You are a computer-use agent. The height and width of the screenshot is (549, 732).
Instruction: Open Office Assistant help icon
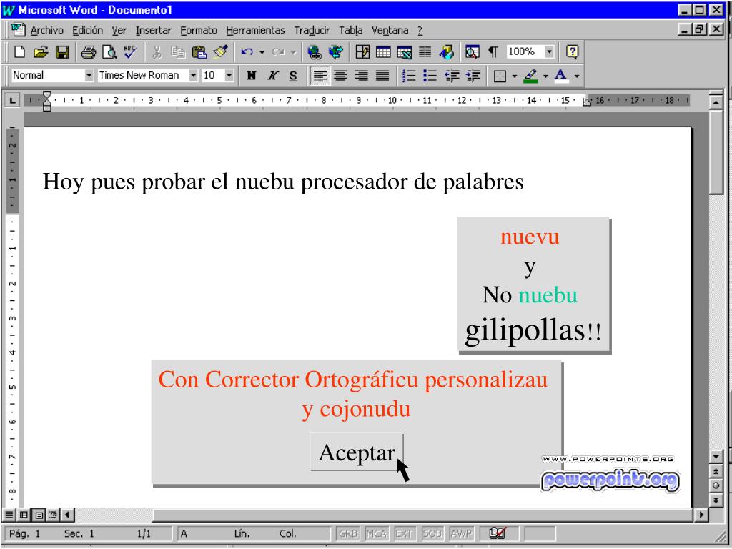click(x=573, y=51)
